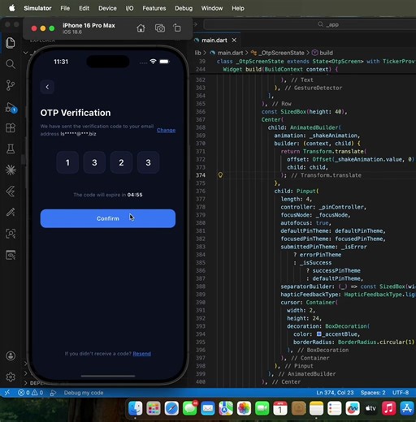Viewport: 416px width, 422px height.
Task: Rotate the simulator device with rotate icon
Action: click(177, 28)
